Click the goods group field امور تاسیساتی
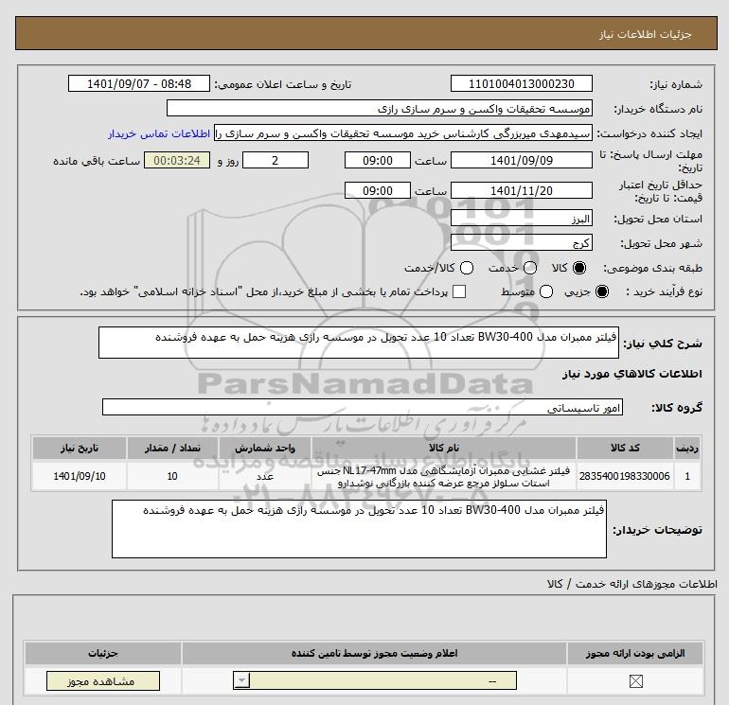Image resolution: width=729 pixels, height=705 pixels. pyautogui.click(x=363, y=408)
